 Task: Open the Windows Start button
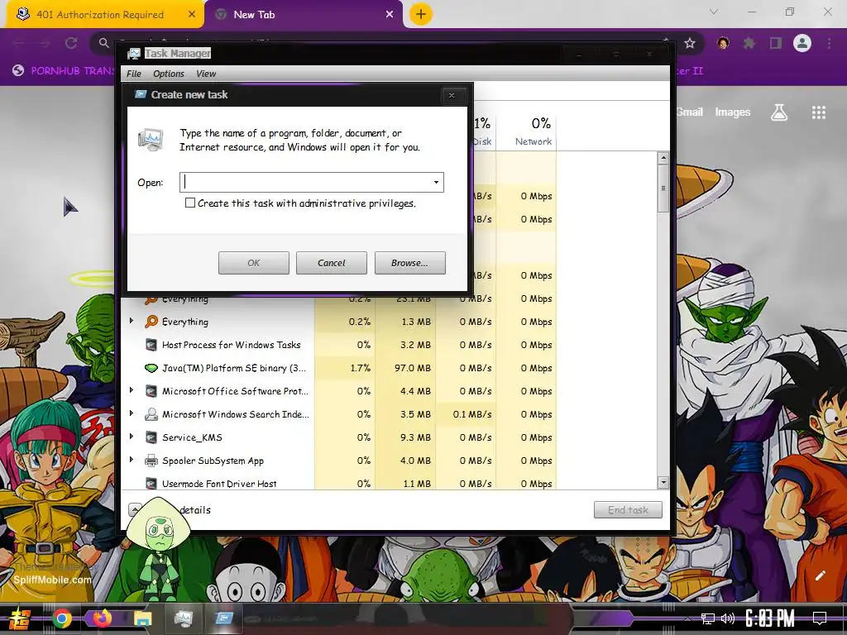[19, 618]
